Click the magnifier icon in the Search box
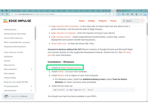This screenshot has width=148, height=111. click(124, 21)
